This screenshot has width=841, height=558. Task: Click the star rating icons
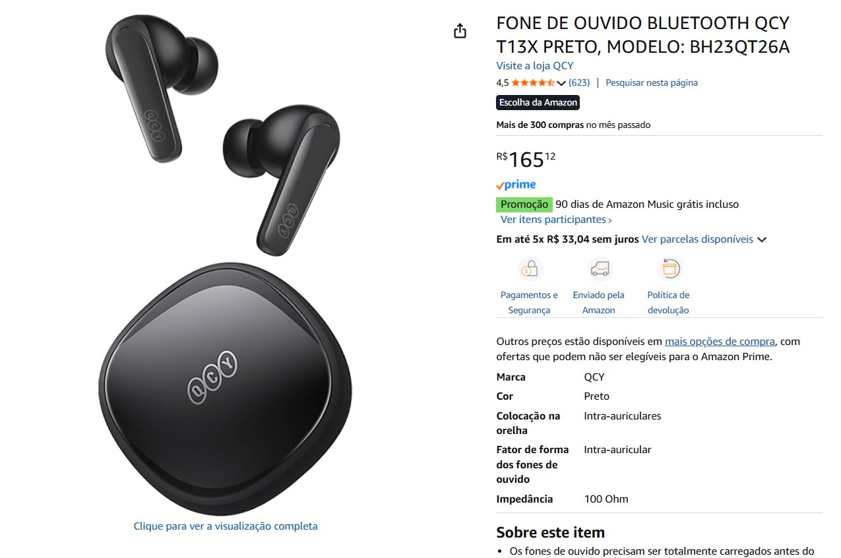pos(533,82)
